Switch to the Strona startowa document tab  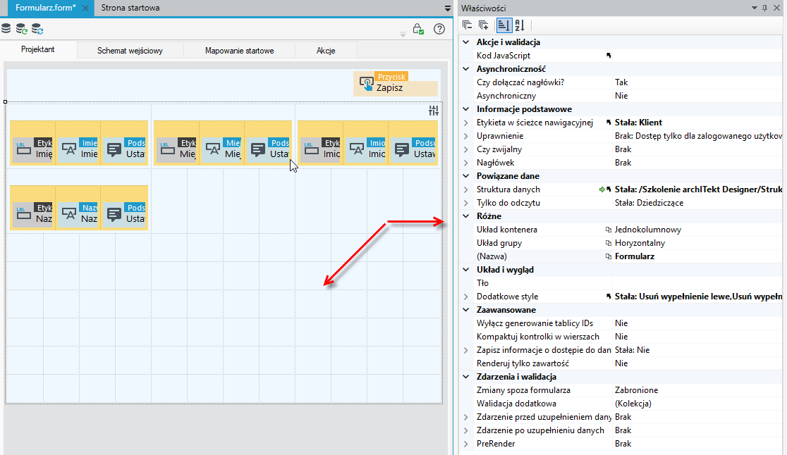pos(130,8)
